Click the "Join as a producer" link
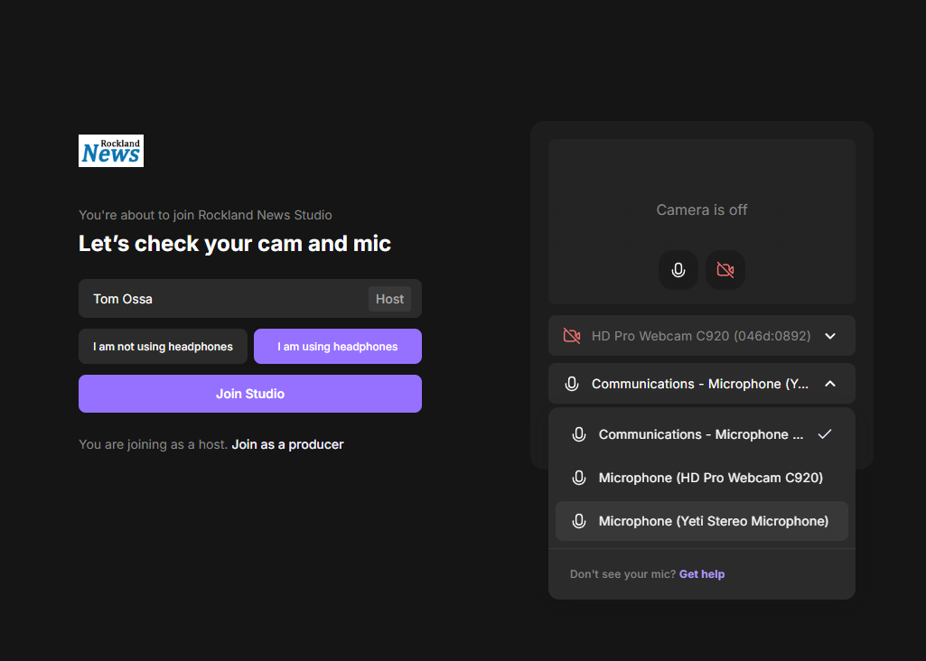The image size is (926, 661). (287, 444)
